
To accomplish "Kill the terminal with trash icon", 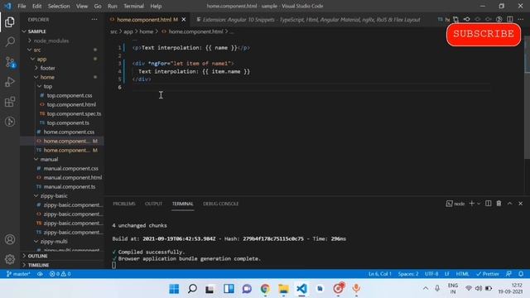I will [499, 204].
